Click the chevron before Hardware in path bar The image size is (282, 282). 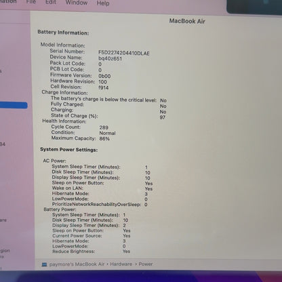tap(107, 264)
